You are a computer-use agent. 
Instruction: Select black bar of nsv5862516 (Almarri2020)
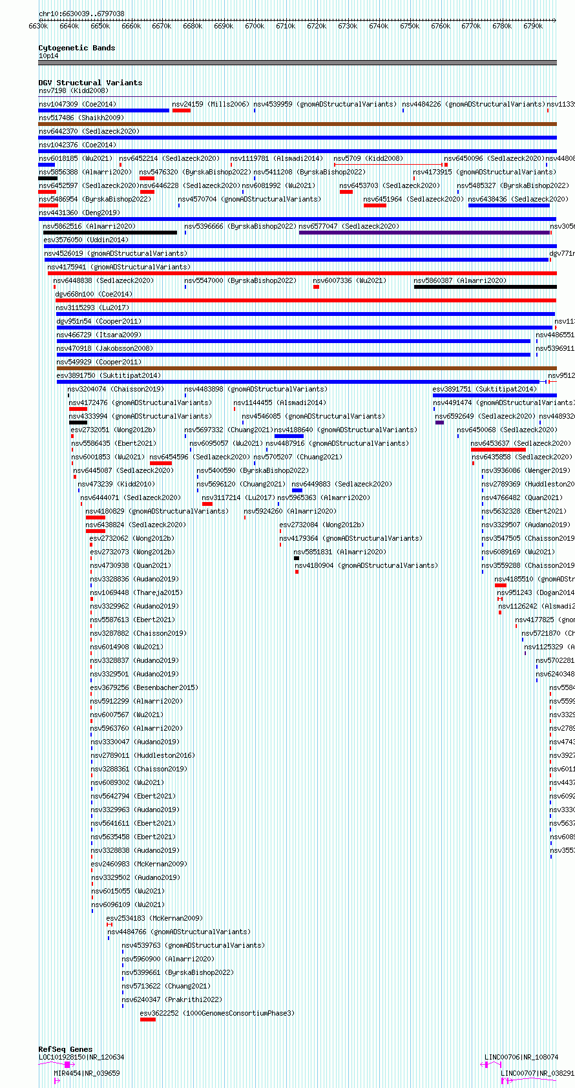[x=110, y=233]
